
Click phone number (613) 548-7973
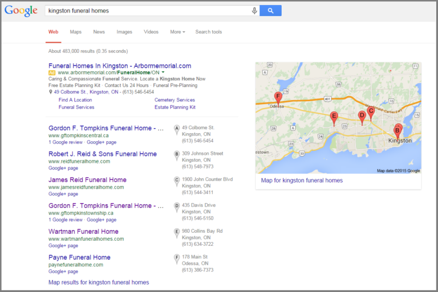click(x=197, y=167)
